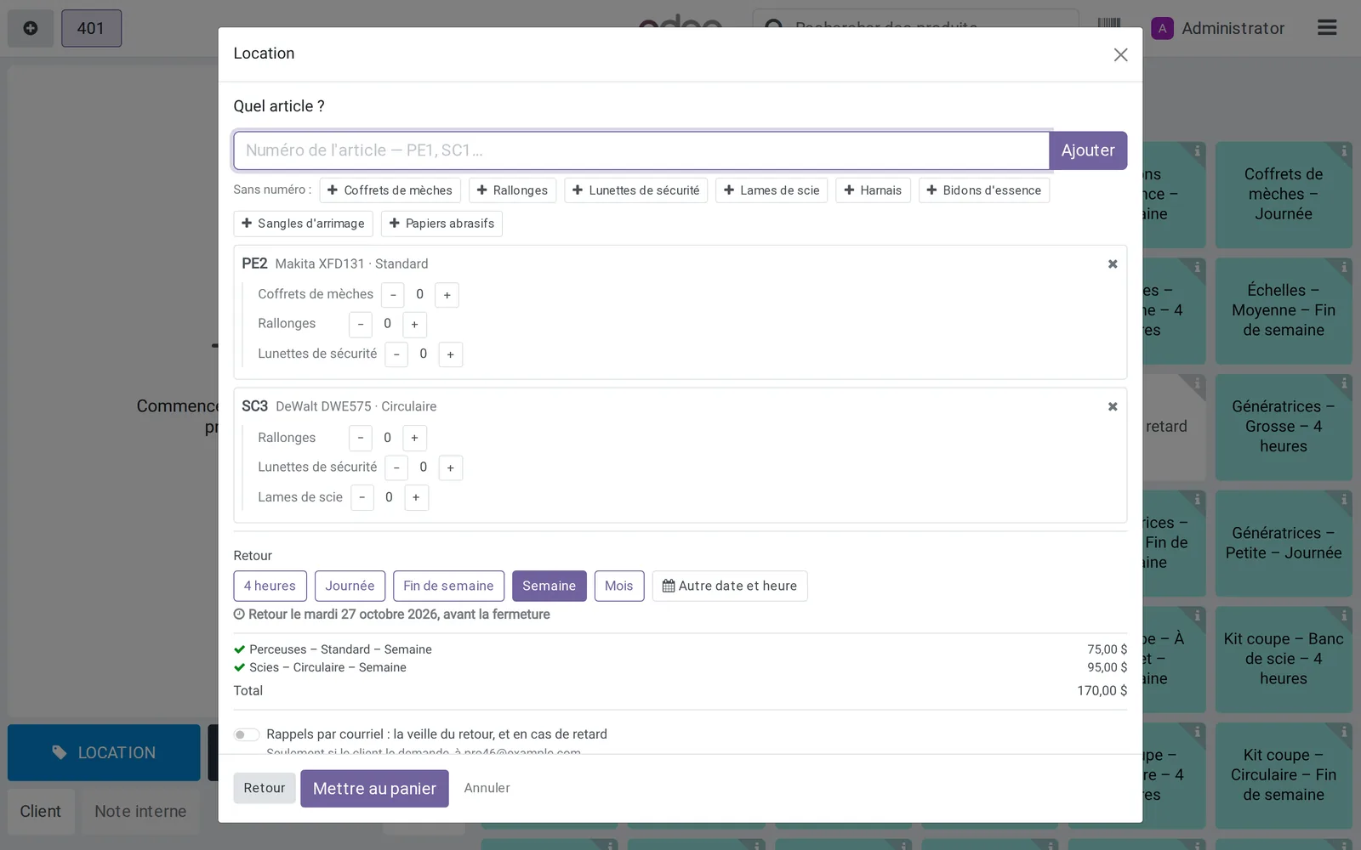The height and width of the screenshot is (850, 1361).
Task: Click the plus icon beside order 401
Action: coord(31,28)
